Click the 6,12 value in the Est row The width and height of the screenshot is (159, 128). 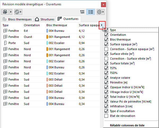pyautogui.click(x=82, y=31)
